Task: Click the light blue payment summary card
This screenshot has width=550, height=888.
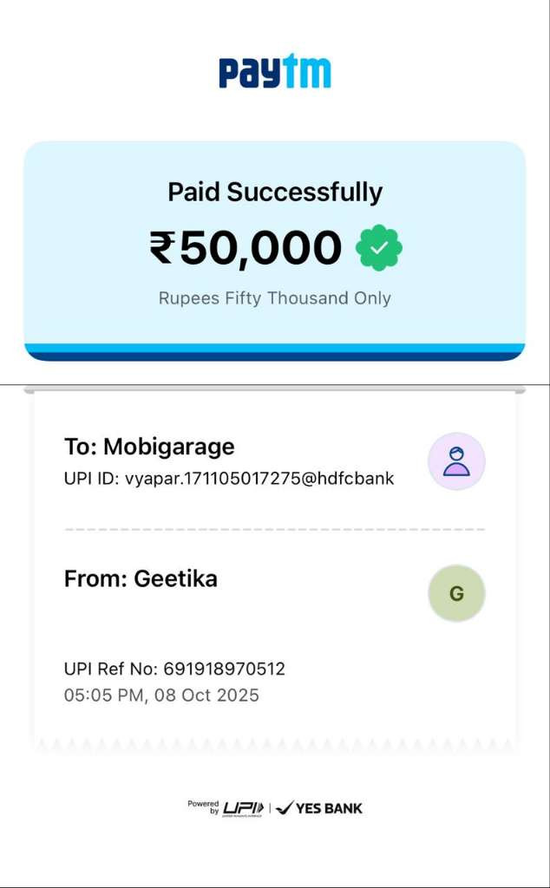Action: [275, 251]
